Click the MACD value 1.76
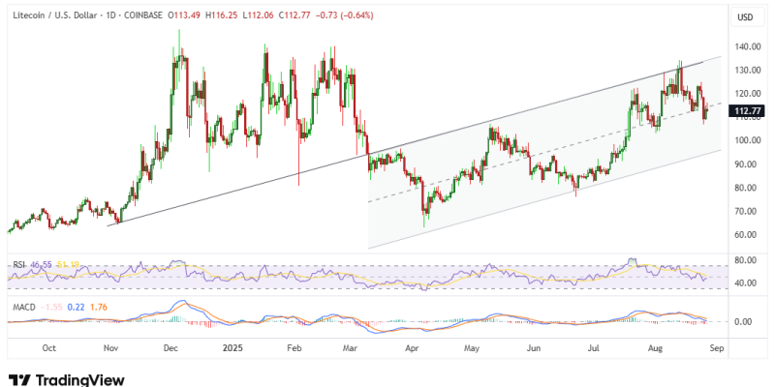775x387 pixels. 100,307
